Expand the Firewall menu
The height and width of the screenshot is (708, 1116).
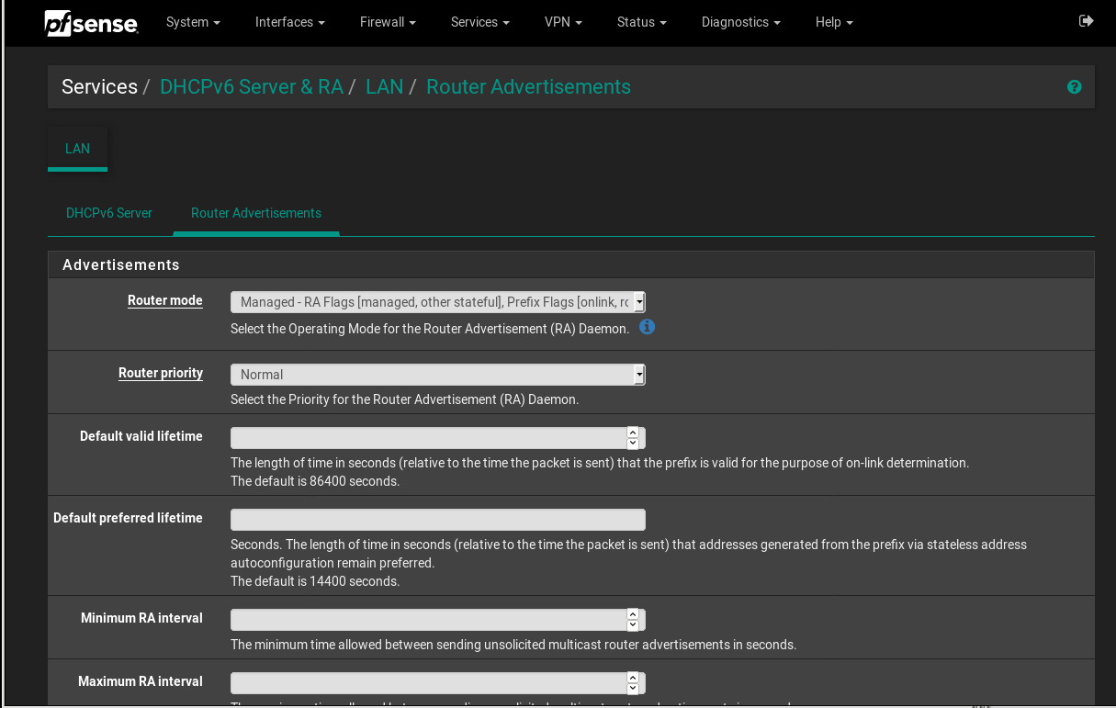(x=388, y=22)
